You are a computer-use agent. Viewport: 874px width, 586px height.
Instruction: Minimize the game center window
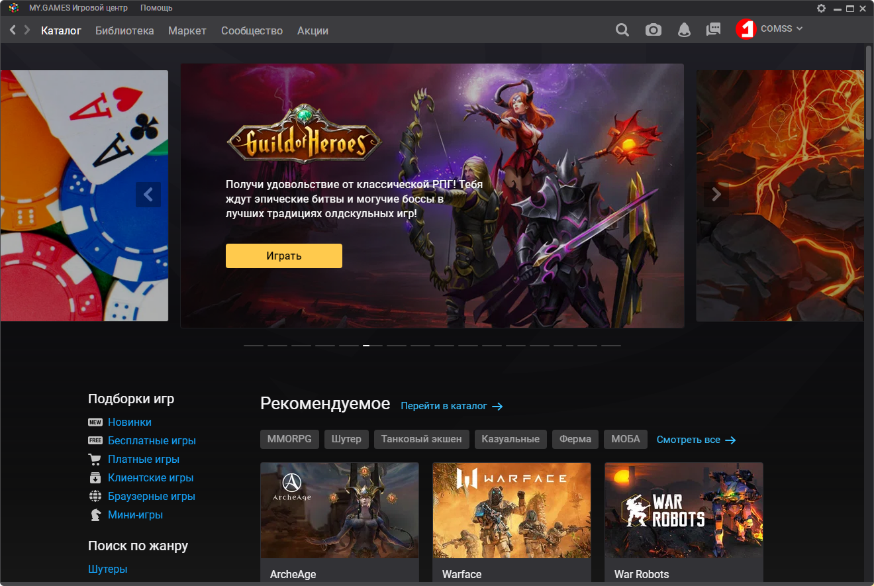point(838,8)
